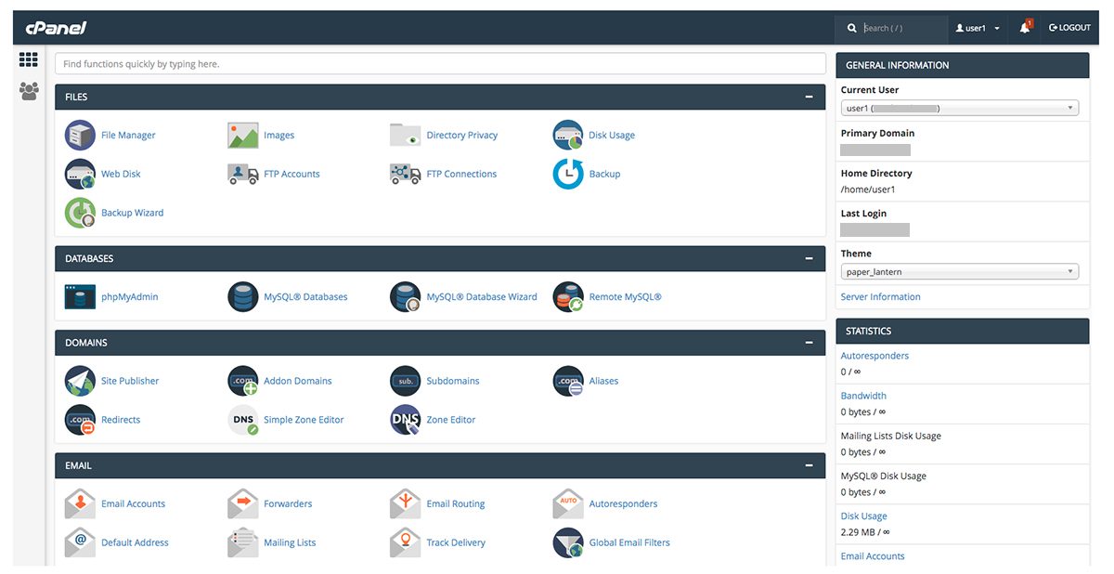Open the Remote MySQL icon
1114x574 pixels.
point(568,297)
